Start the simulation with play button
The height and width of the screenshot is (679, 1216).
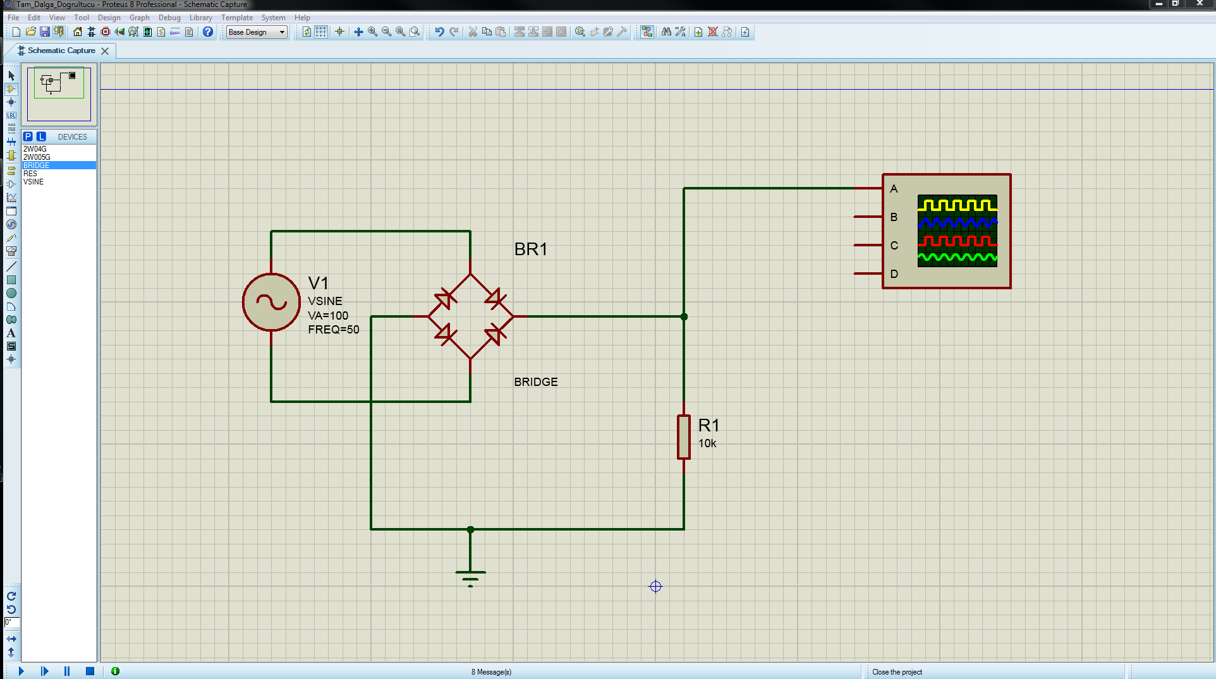tap(21, 671)
